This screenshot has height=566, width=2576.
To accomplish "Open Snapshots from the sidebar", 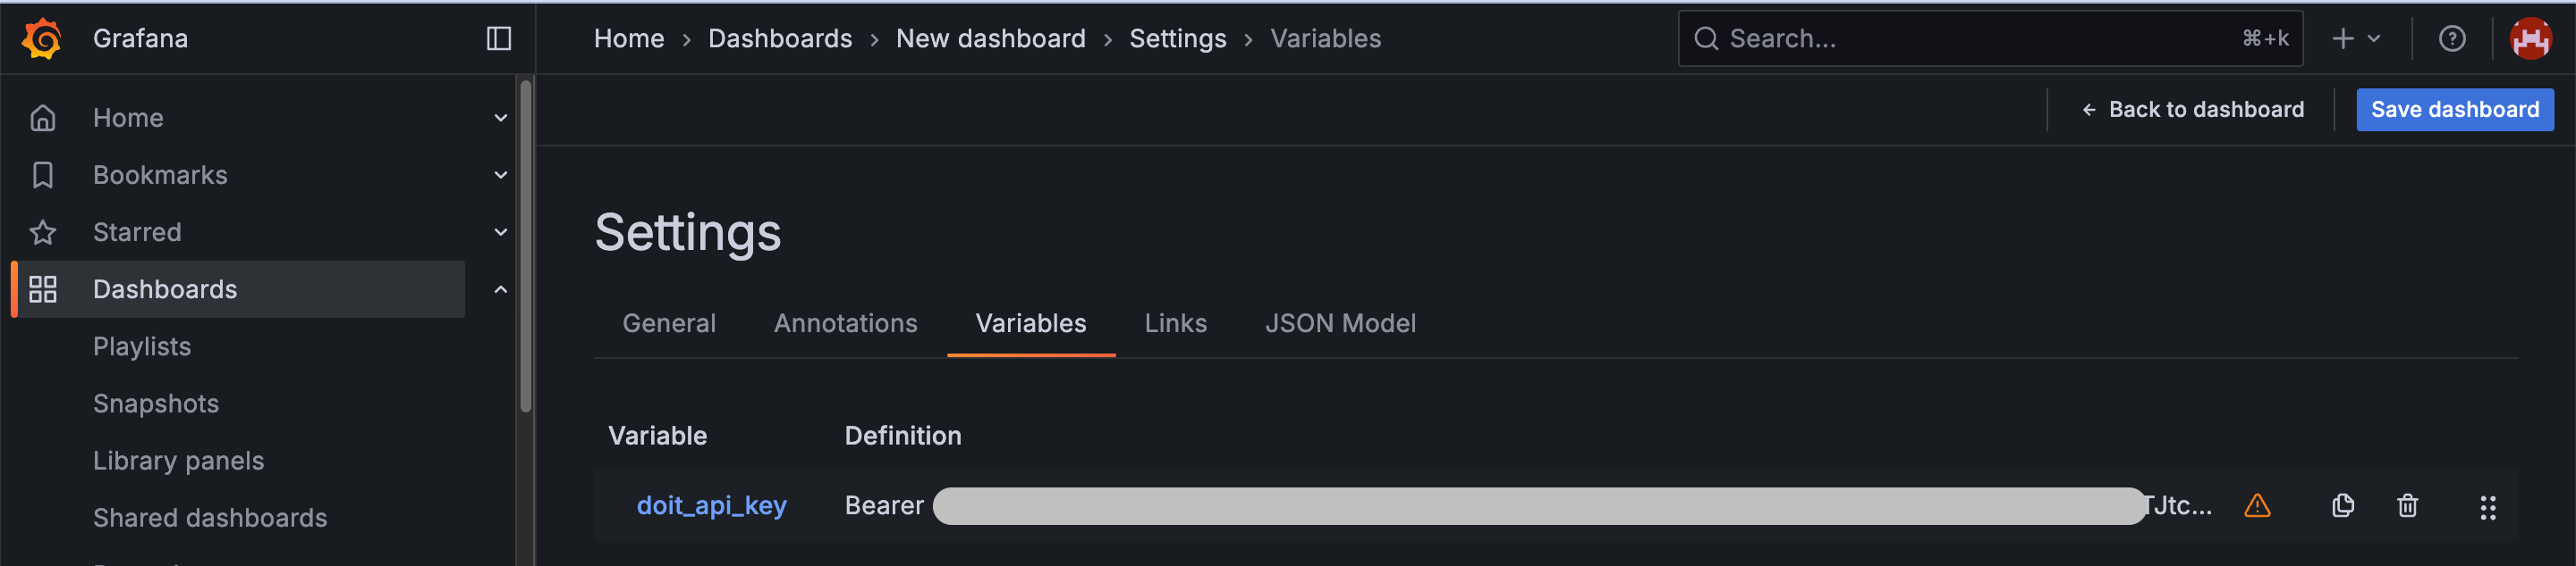I will click(156, 404).
